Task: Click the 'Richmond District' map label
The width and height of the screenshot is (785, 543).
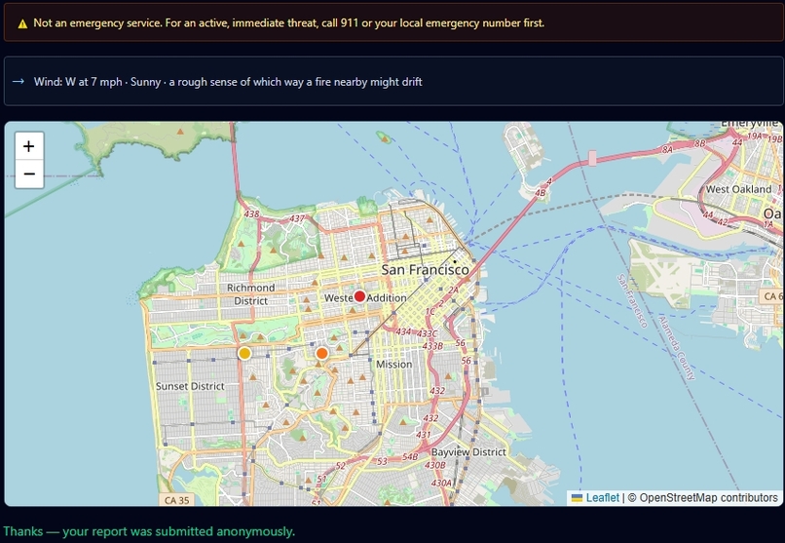Action: click(x=250, y=294)
